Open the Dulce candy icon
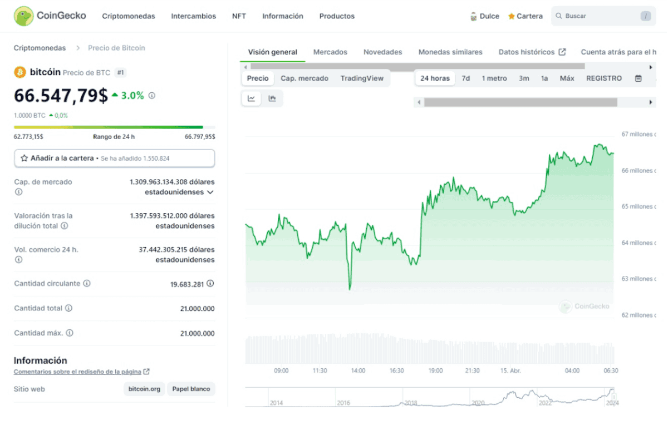Screen dimensions: 668x425 [x=474, y=16]
